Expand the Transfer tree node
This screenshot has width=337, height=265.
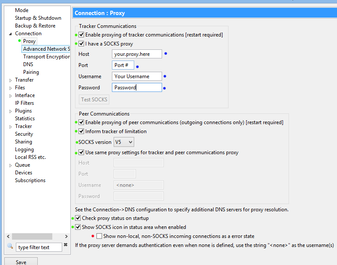click(x=11, y=80)
